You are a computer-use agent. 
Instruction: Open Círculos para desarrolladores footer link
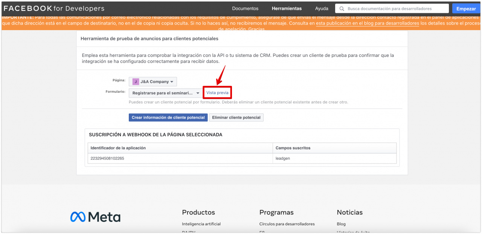(x=287, y=224)
